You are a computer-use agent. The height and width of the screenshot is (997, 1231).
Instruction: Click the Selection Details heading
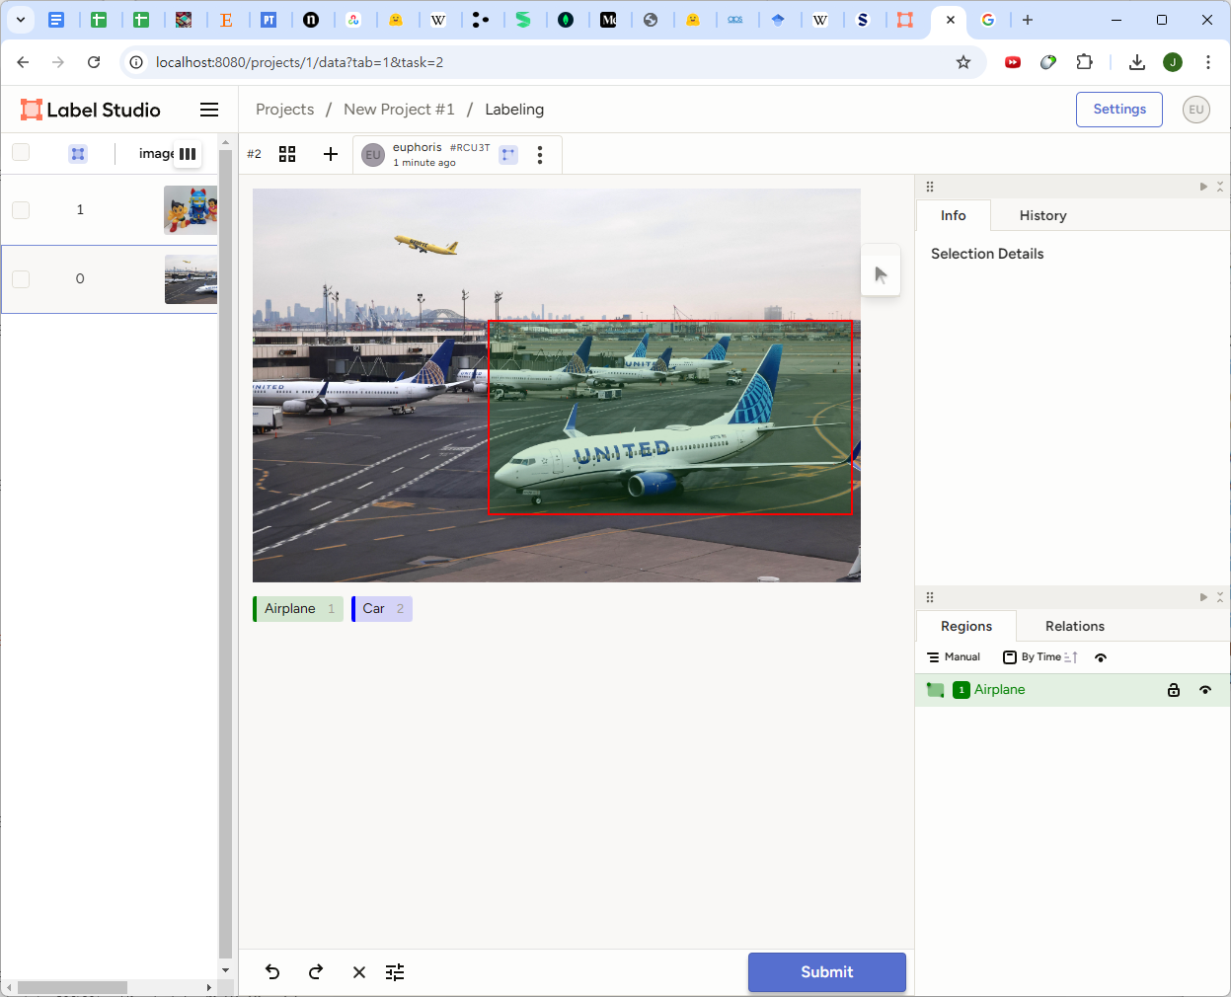[x=987, y=254]
